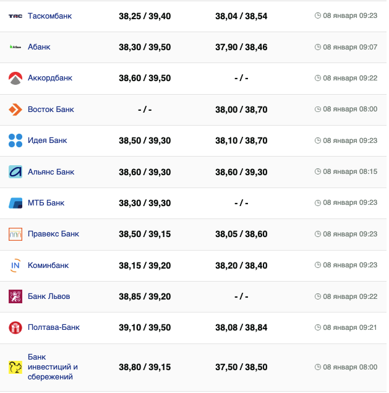Click the Альянс Банк logo icon
The height and width of the screenshot is (393, 389).
tap(15, 171)
